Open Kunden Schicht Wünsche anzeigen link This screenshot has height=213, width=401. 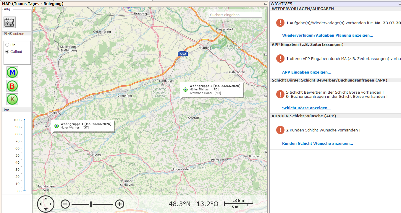pyautogui.click(x=317, y=144)
